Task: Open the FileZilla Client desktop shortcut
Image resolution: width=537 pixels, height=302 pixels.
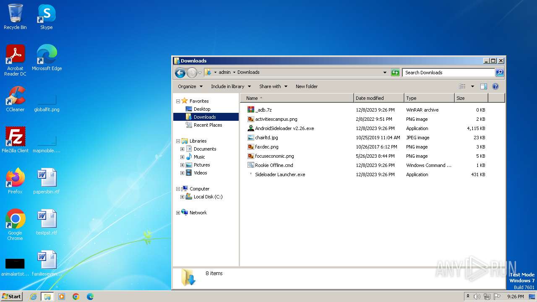Action: [x=15, y=140]
